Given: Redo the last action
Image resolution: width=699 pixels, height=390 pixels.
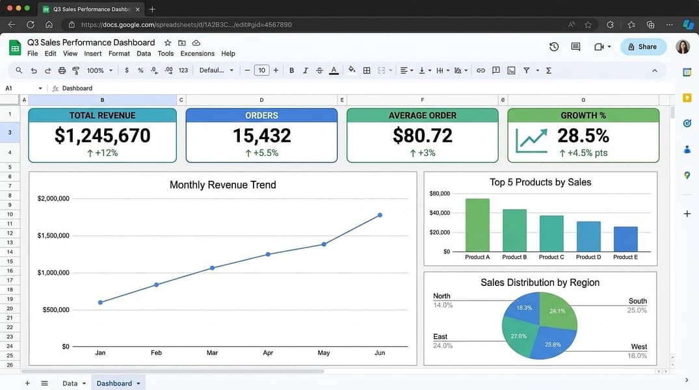Looking at the screenshot, I should coord(47,70).
